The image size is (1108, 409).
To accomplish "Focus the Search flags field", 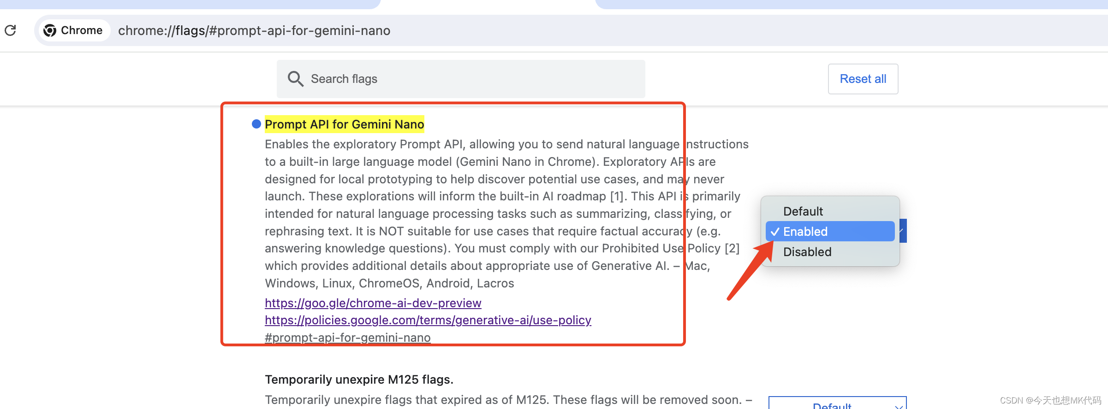I will click(x=461, y=79).
